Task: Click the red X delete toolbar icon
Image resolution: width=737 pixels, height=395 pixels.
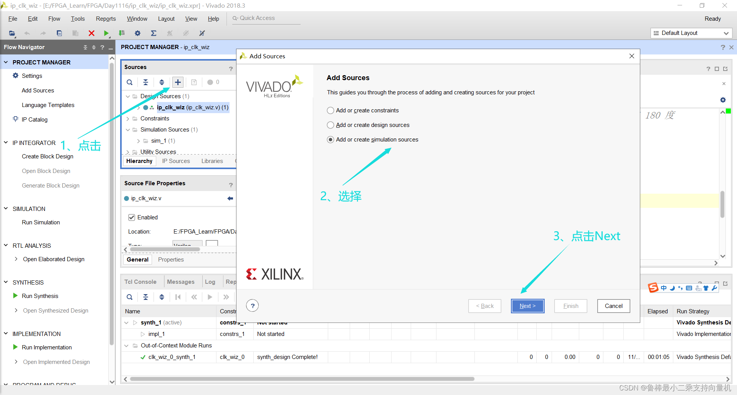Action: (91, 33)
